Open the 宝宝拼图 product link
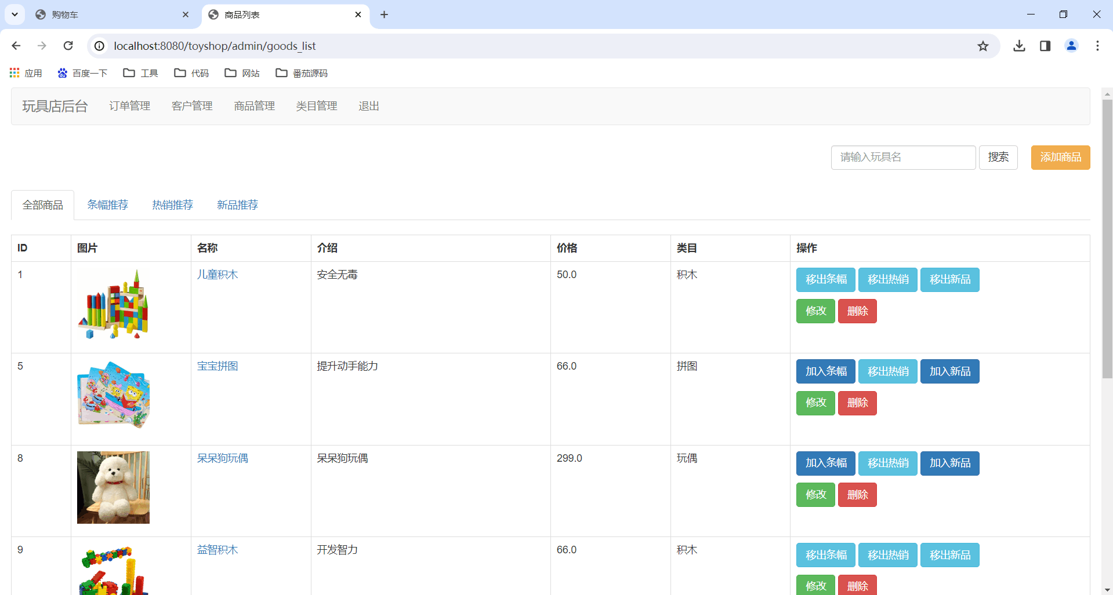1113x595 pixels. click(x=217, y=366)
